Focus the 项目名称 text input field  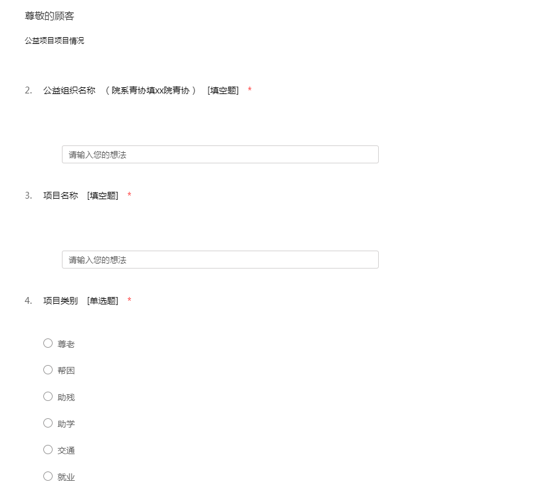[220, 260]
